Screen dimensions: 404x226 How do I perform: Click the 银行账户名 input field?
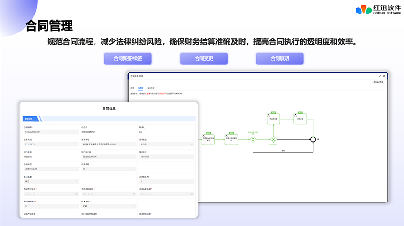point(109,157)
